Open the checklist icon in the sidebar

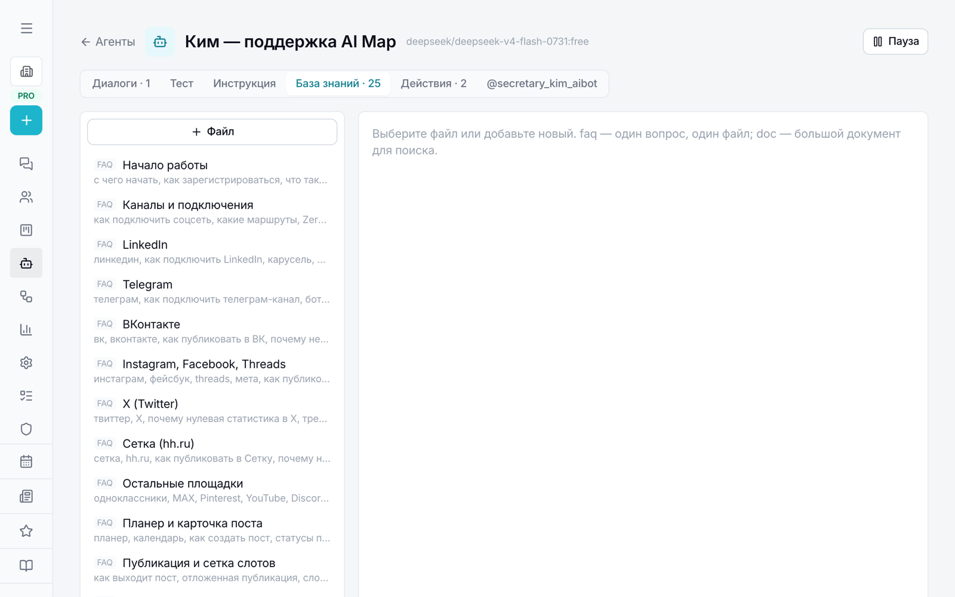(26, 396)
